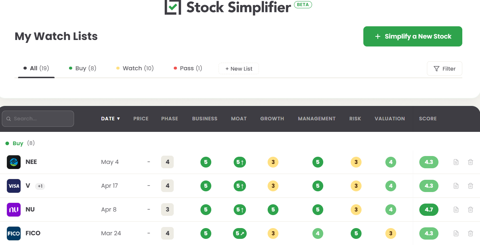Sort by the BUSINESS column

coord(205,119)
